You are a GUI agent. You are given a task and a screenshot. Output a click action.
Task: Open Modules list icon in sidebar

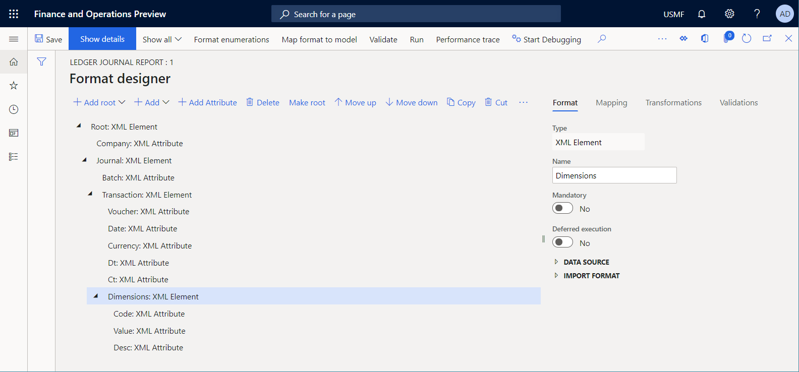click(14, 157)
